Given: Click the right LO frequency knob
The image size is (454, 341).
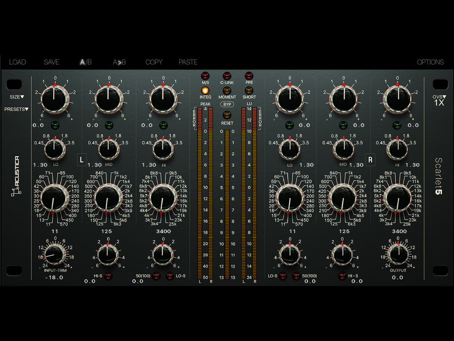Looking at the screenshot, I should point(290,198).
